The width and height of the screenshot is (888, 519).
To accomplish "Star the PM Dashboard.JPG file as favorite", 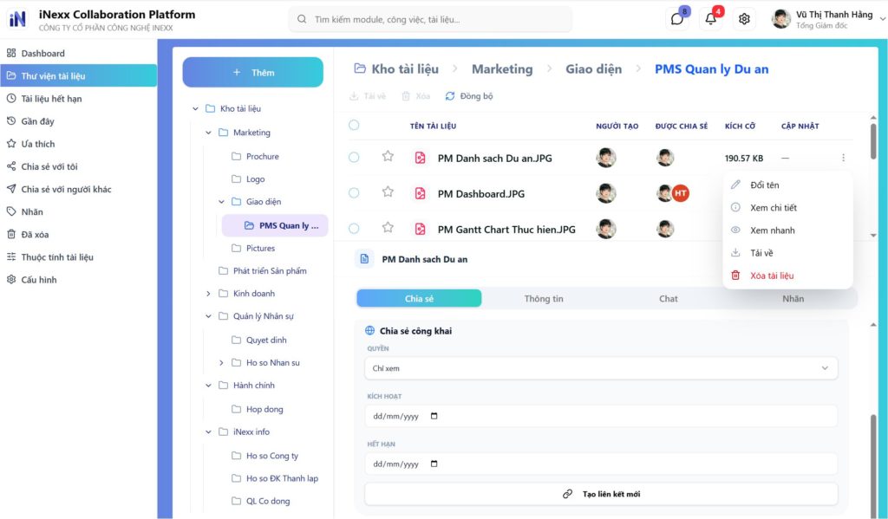I will tap(388, 192).
